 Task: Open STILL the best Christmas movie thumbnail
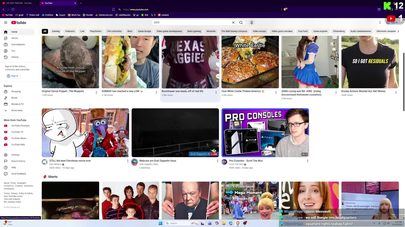[85, 133]
